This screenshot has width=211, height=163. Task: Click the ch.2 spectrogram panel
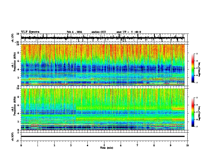click(x=103, y=109)
